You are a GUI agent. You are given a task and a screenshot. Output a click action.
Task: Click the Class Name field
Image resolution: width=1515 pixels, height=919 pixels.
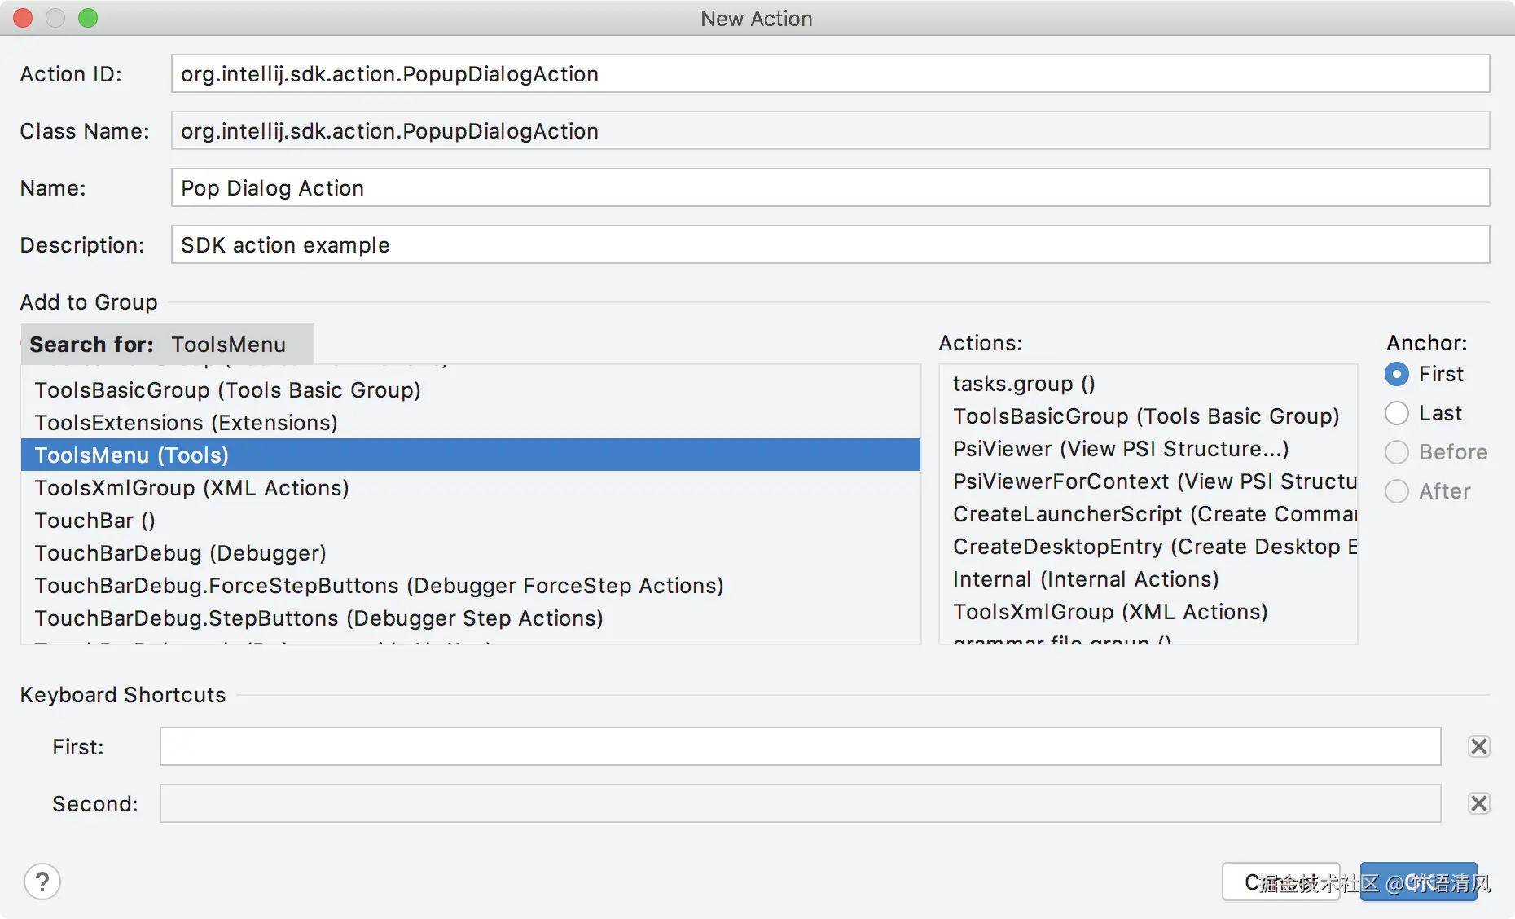[830, 131]
